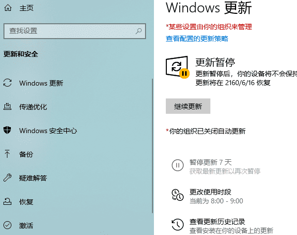Click the magnifier search icon

(139, 31)
